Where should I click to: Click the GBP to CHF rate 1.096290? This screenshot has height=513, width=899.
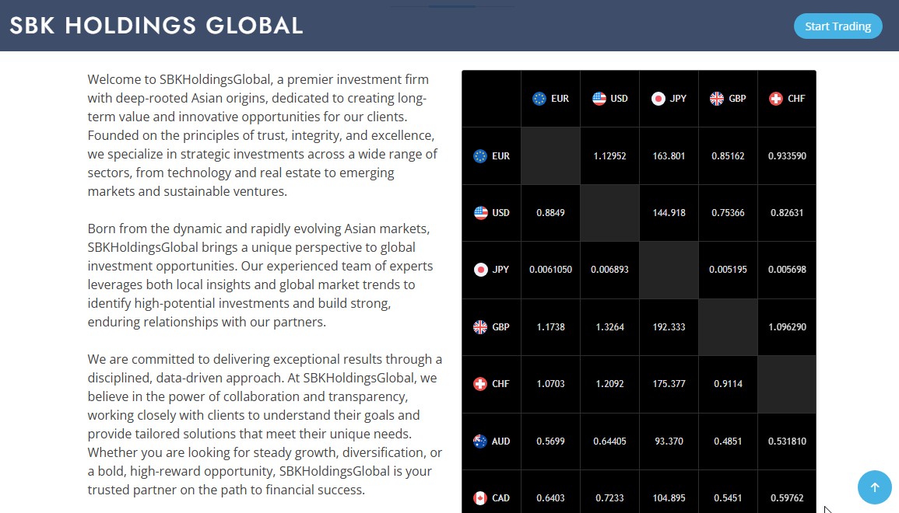coord(787,327)
